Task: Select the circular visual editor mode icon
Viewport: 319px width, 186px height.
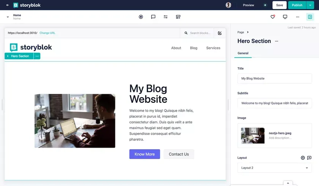Action: (141, 17)
